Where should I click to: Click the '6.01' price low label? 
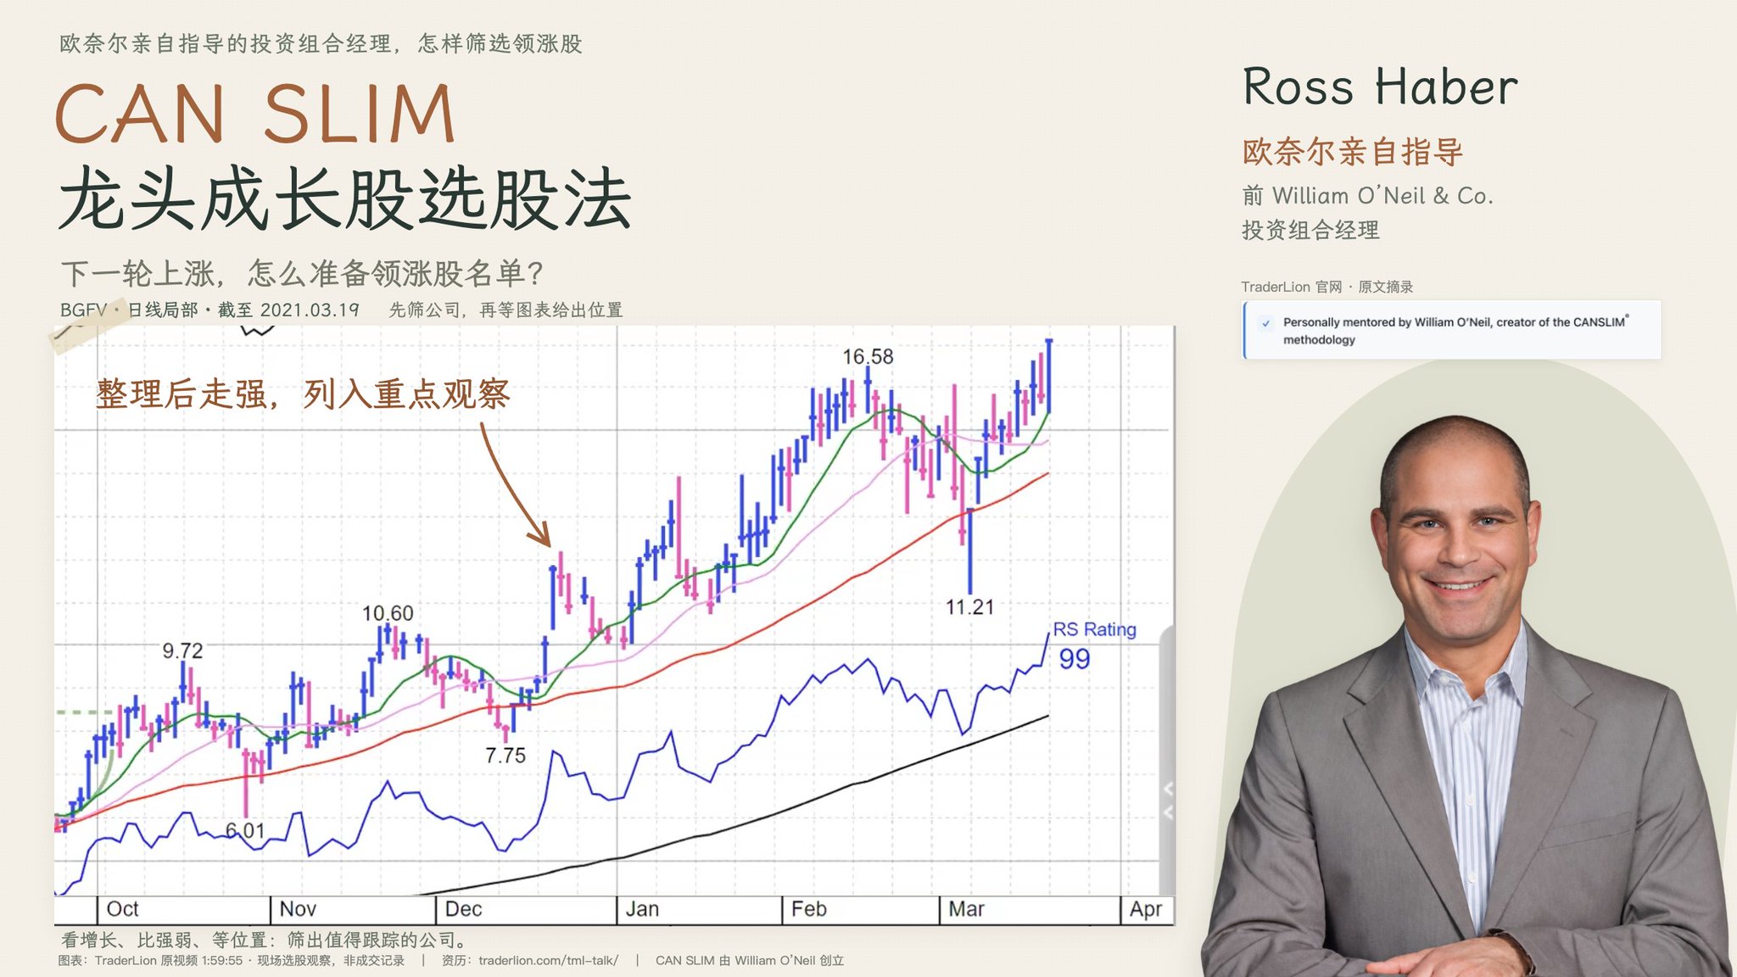point(245,830)
